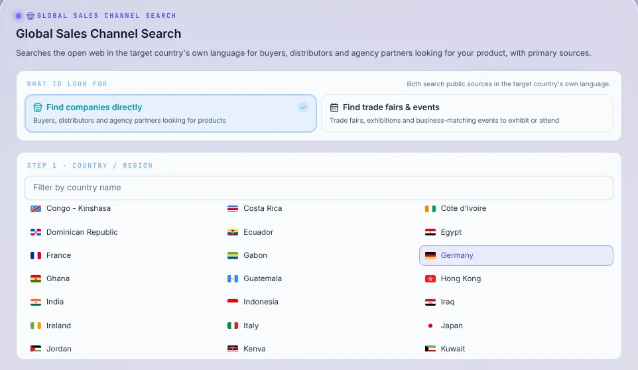Viewport: 638px width, 370px height.
Task: Click the Ghana flag icon
Action: 36,278
